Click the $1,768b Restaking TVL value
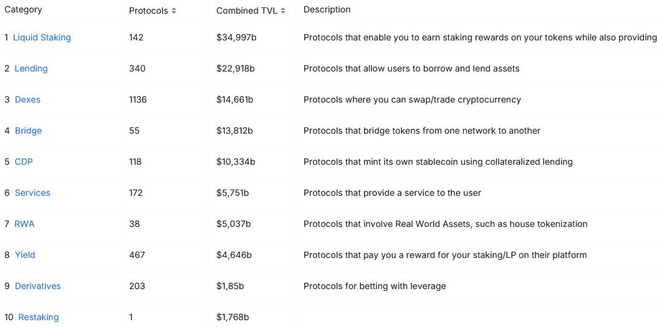 tap(233, 317)
